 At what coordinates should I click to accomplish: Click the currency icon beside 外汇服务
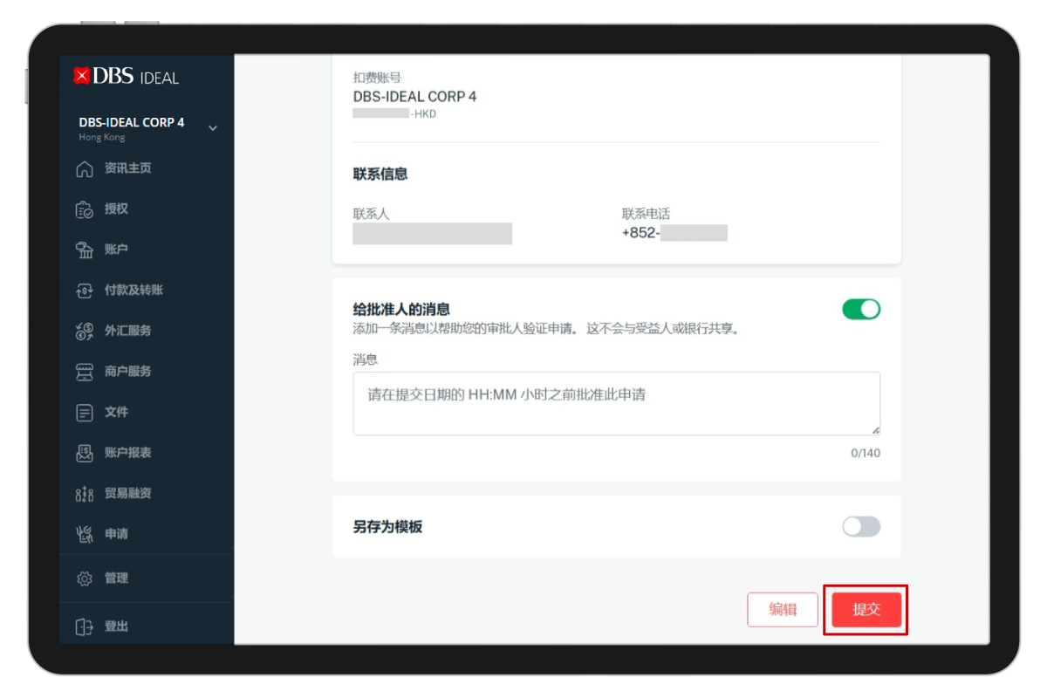pos(85,331)
